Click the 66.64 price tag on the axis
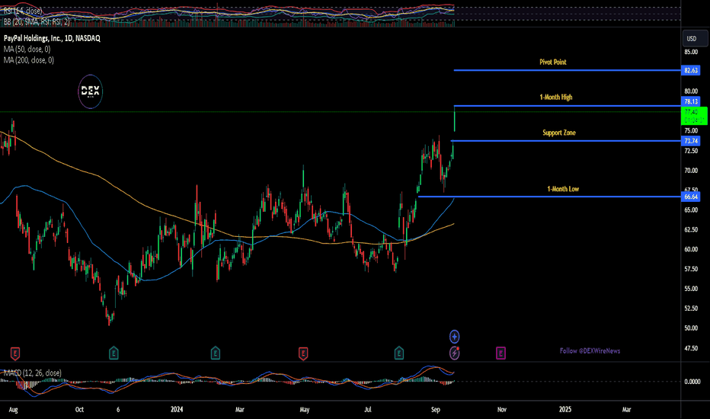Screen dimensions: 710x419 [x=691, y=197]
